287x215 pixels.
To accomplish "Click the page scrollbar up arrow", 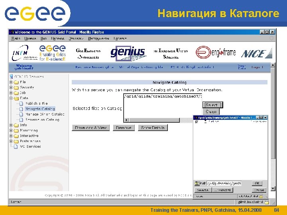I will [x=273, y=65].
